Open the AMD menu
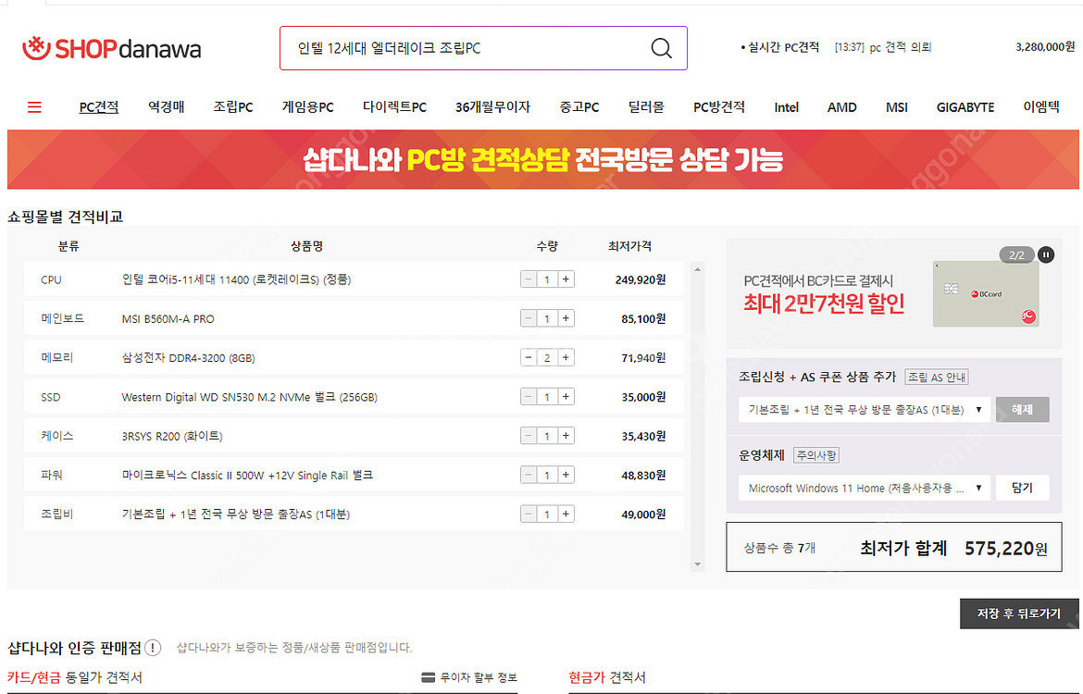Image resolution: width=1083 pixels, height=694 pixels. 842,107
